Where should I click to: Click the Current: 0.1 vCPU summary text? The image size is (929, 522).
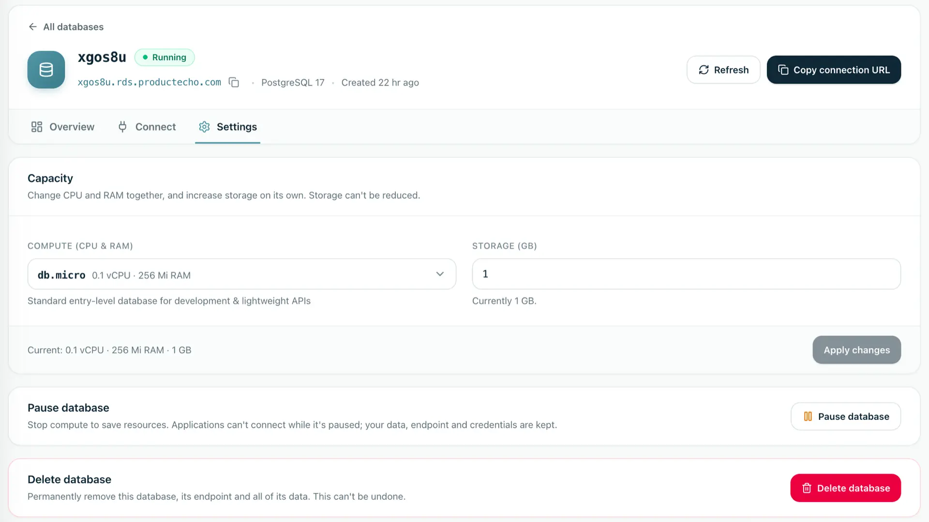tap(109, 350)
